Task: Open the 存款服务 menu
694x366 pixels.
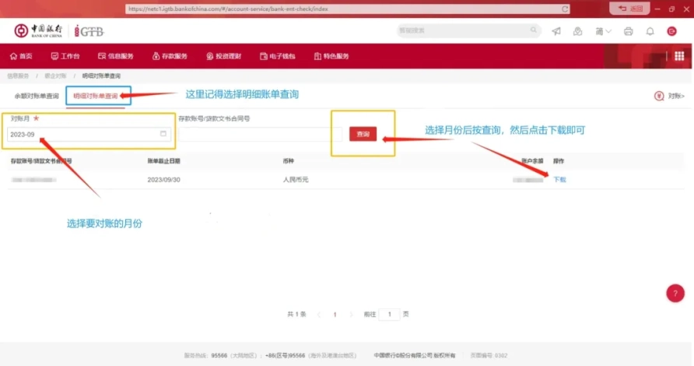Action: tap(170, 56)
